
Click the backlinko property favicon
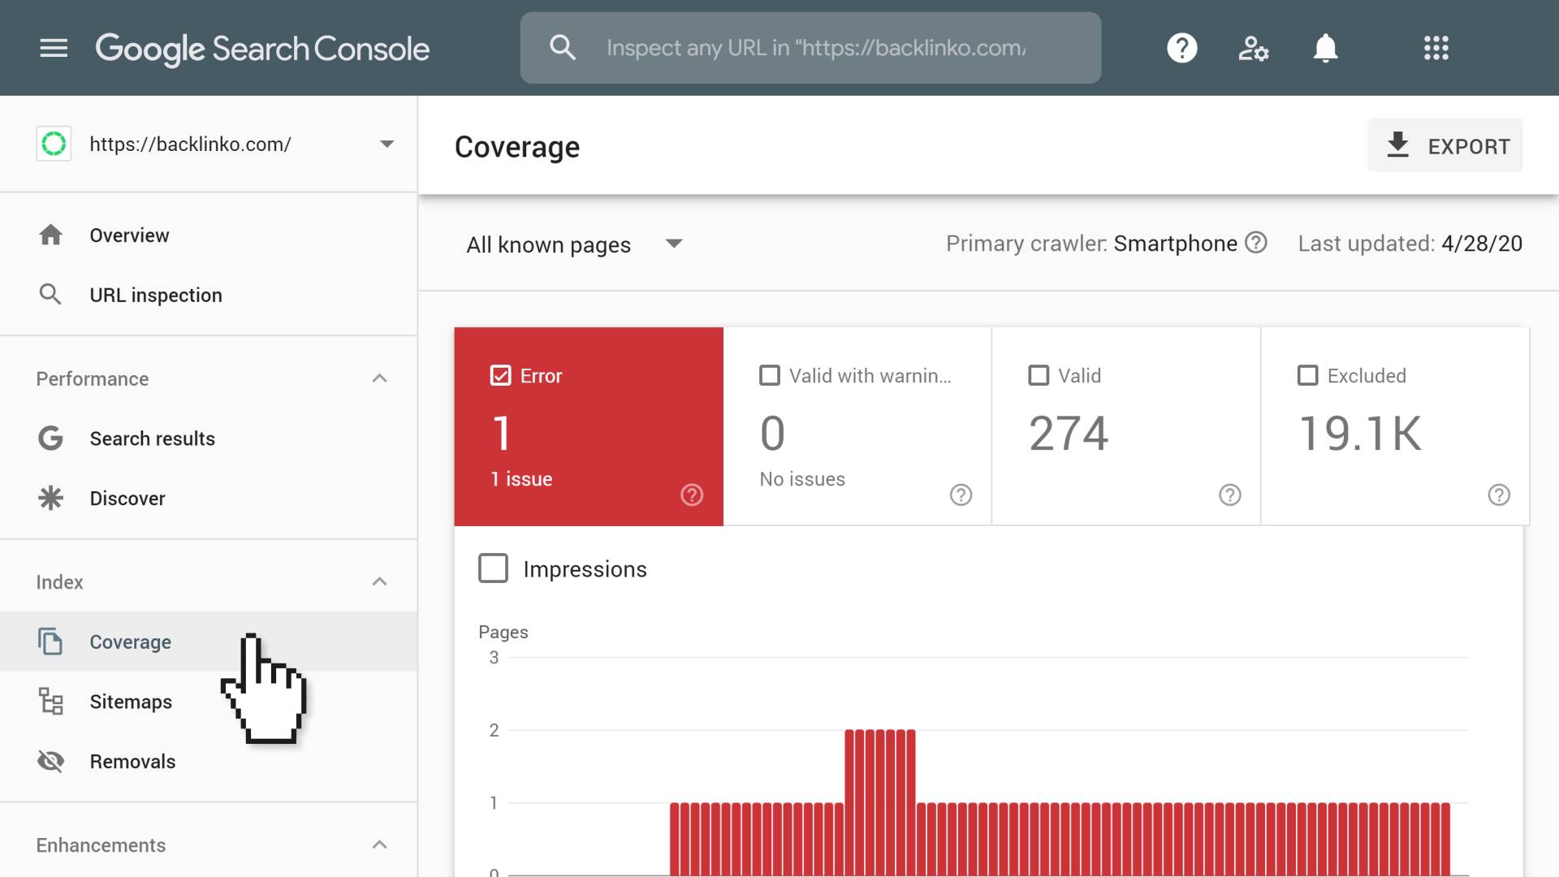point(54,144)
